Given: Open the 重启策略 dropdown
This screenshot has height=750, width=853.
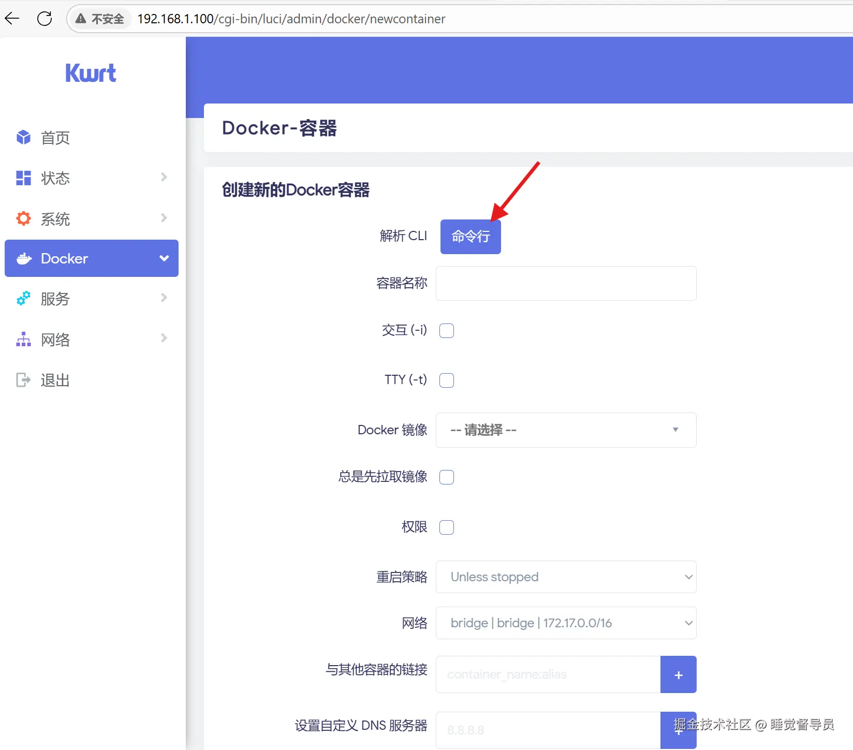Looking at the screenshot, I should [566, 577].
